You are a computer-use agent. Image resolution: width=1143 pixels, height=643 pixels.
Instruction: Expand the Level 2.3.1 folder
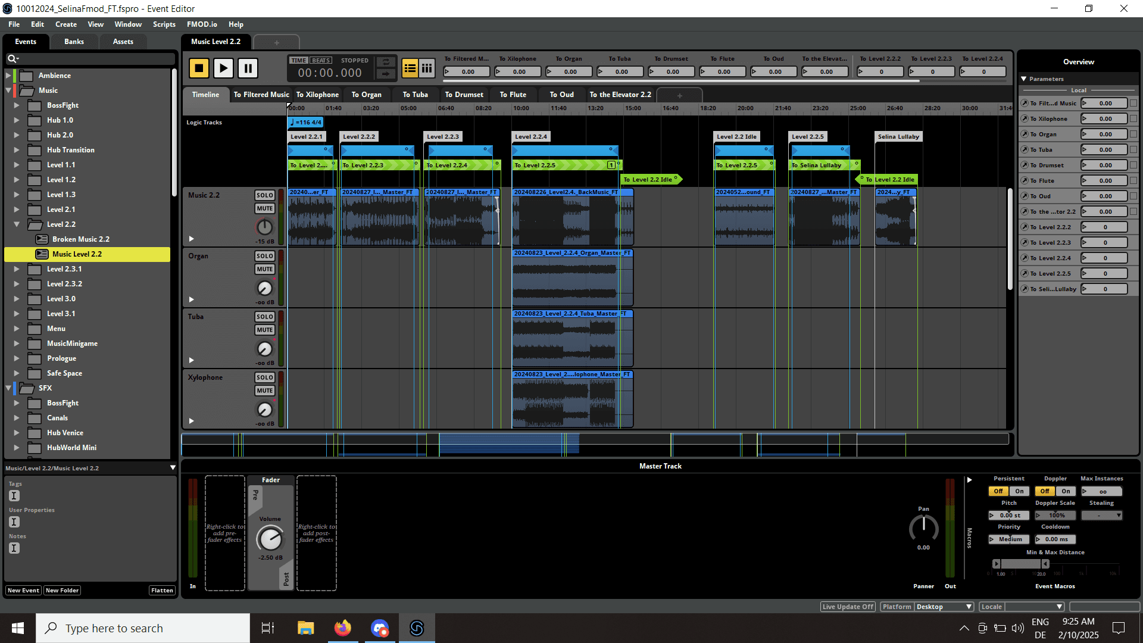click(x=17, y=269)
